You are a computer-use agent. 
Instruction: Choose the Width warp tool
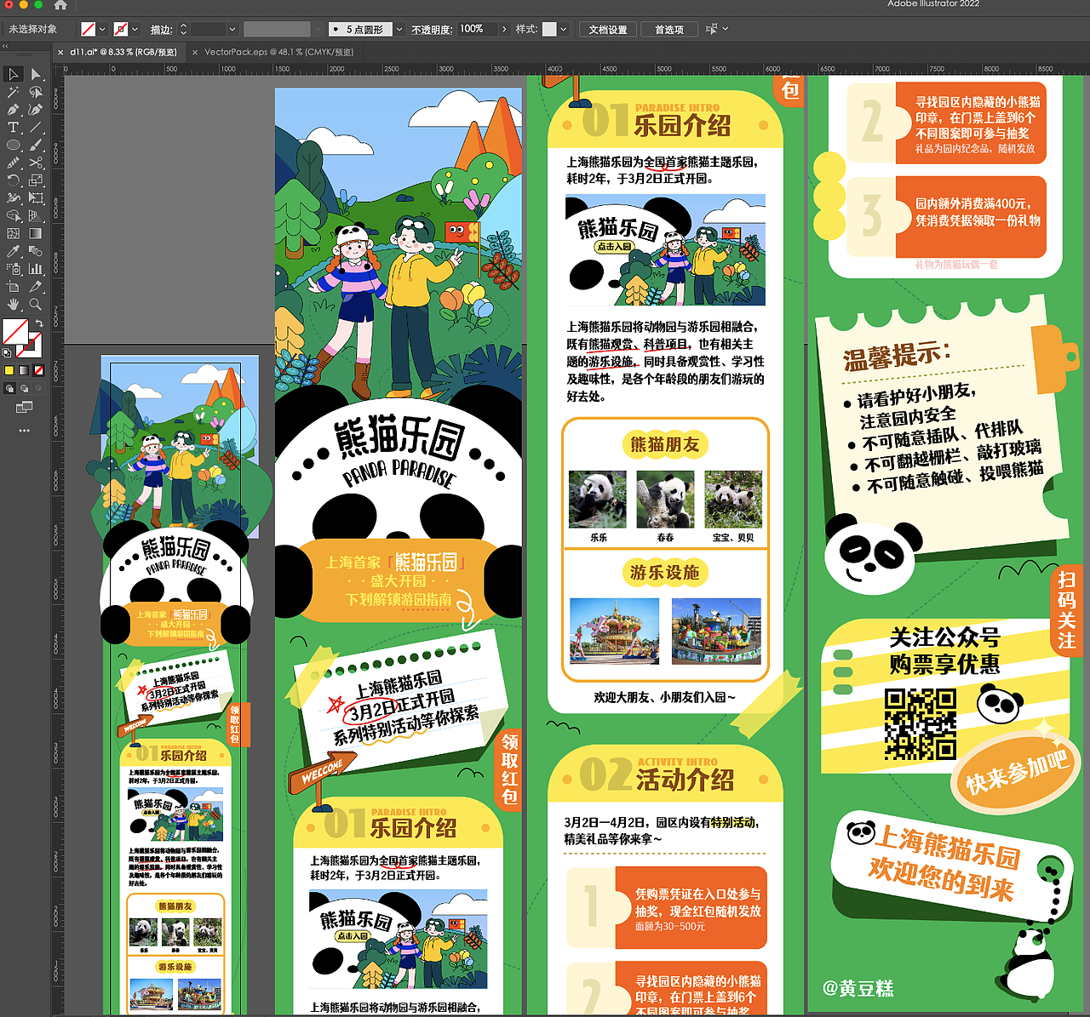[x=13, y=198]
